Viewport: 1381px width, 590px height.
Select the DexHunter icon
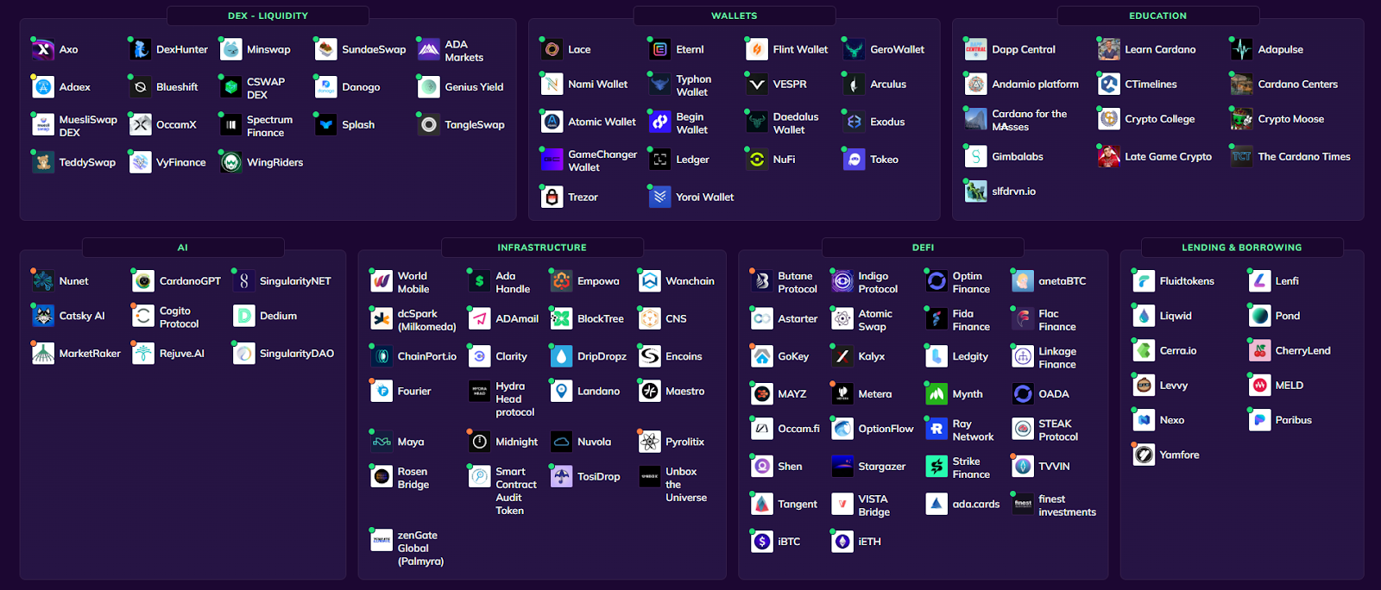click(x=141, y=50)
